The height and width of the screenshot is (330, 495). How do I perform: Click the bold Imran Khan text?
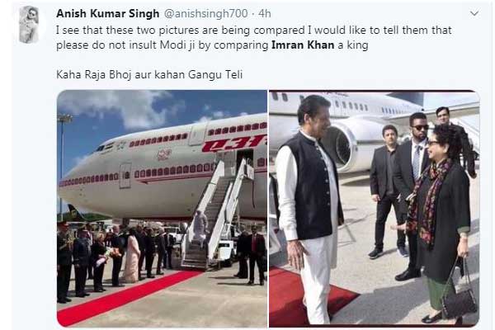click(x=303, y=45)
